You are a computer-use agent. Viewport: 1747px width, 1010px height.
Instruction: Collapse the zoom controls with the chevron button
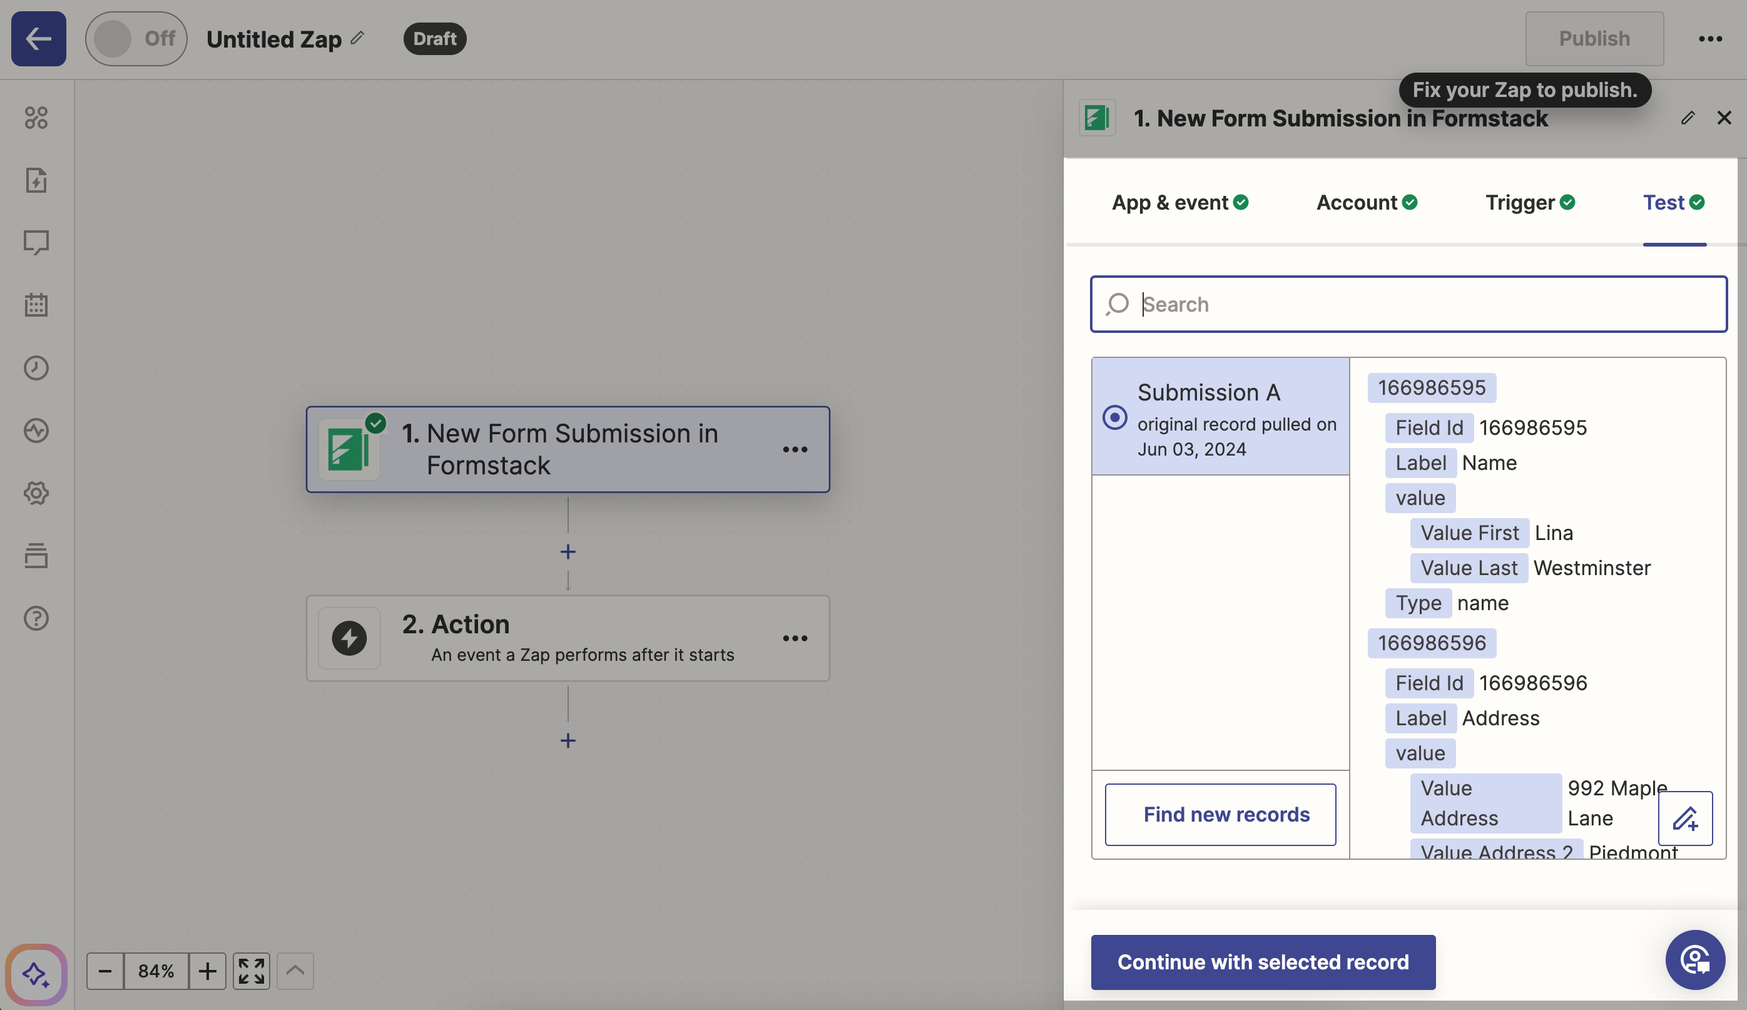tap(294, 971)
